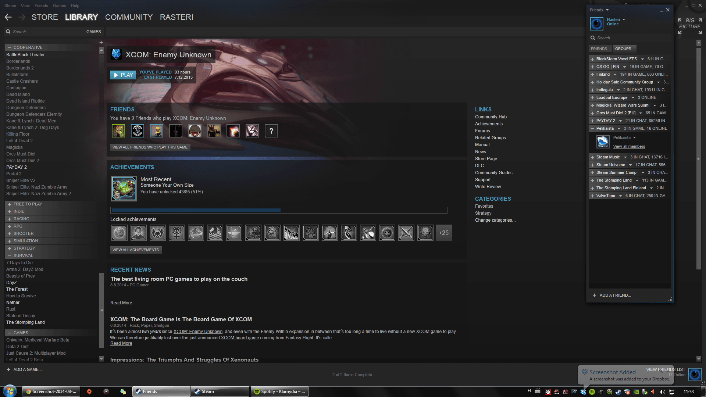The image size is (706, 397).
Task: Collapse the COOPERATIVE category
Action: (x=10, y=47)
